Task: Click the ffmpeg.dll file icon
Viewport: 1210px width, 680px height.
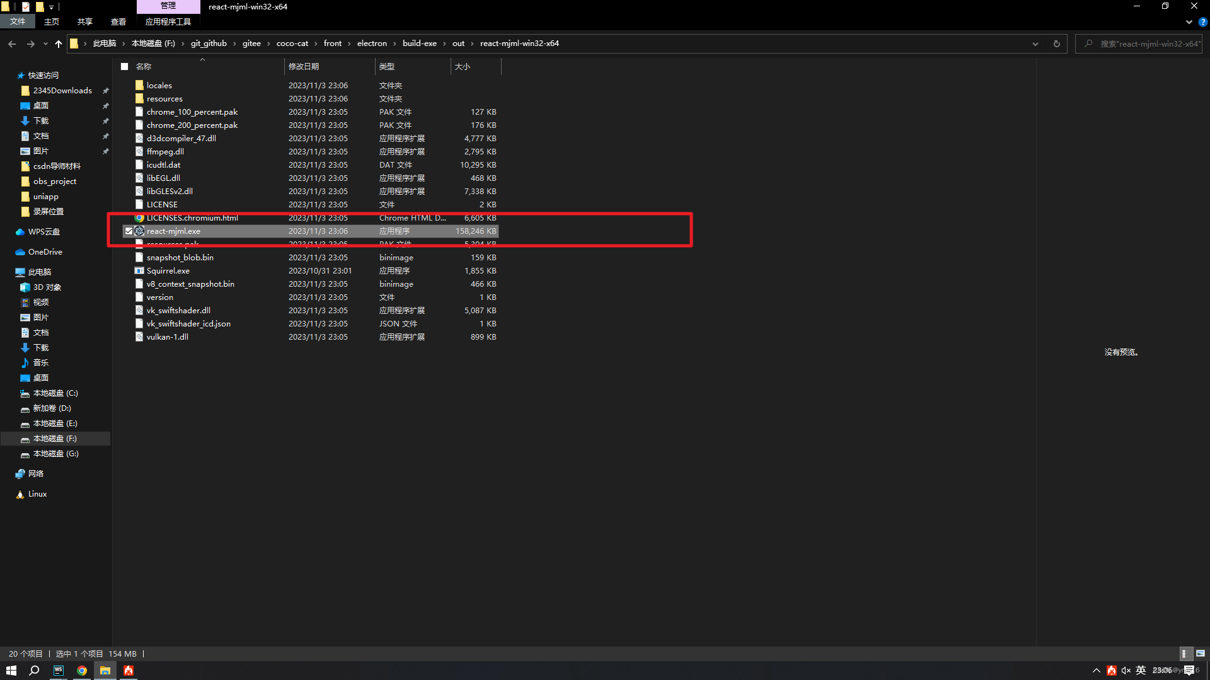Action: click(139, 151)
